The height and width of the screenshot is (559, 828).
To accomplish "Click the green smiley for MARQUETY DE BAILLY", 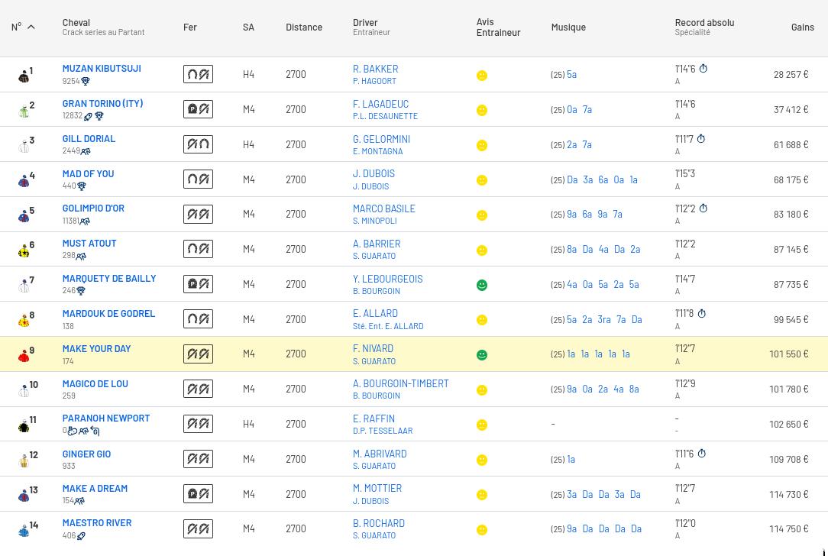I will [x=481, y=285].
